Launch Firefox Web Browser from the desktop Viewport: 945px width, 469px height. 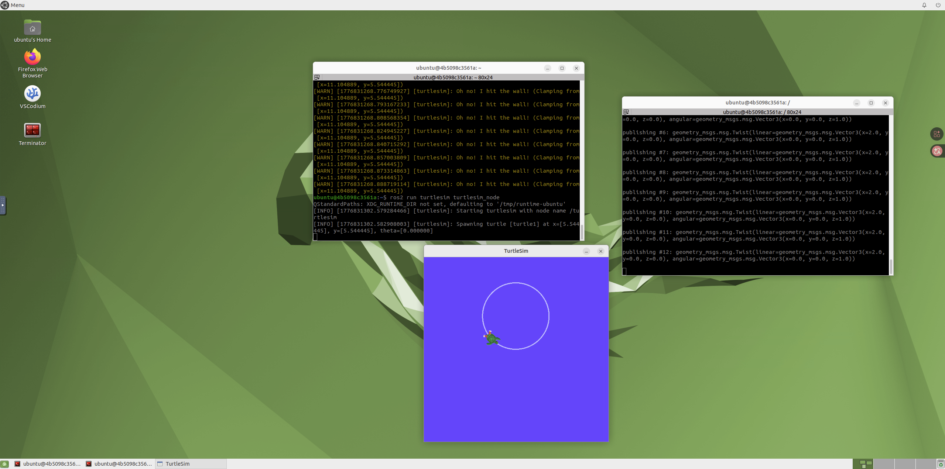(32, 63)
